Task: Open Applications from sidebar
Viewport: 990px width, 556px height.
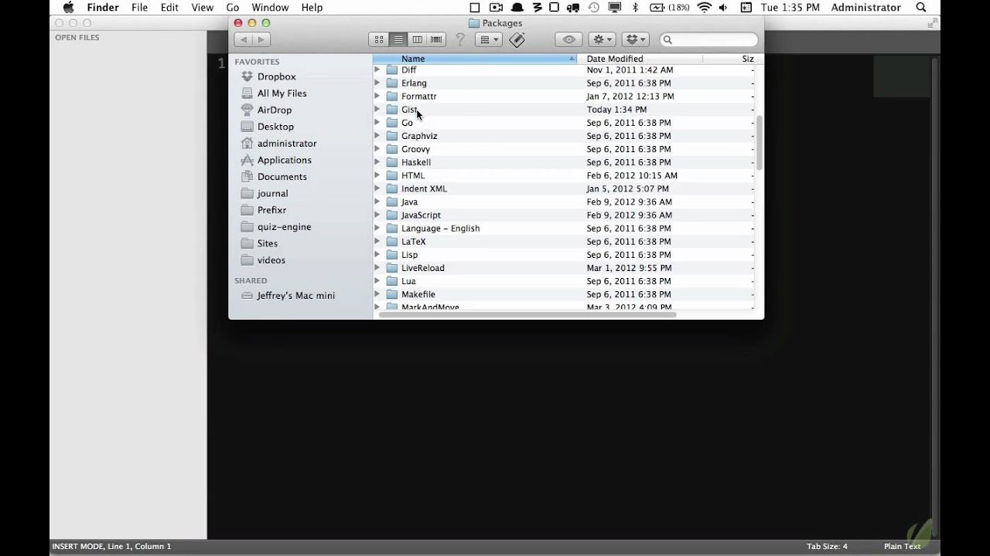Action: 284,160
